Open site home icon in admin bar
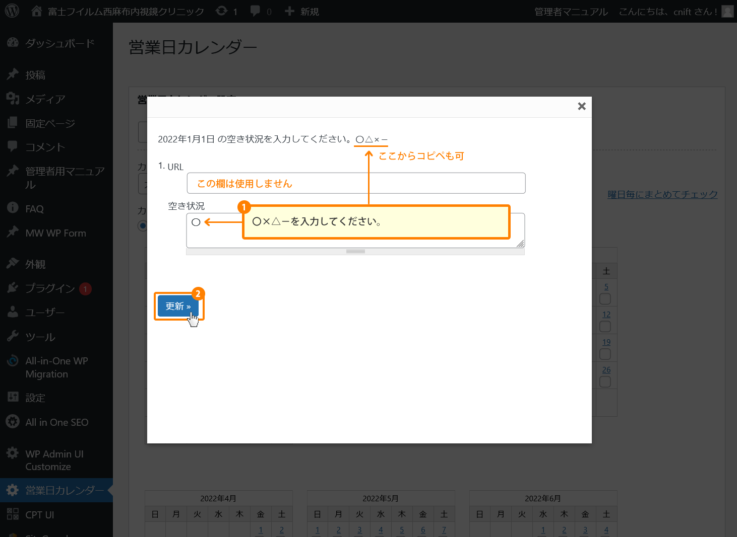 [36, 11]
